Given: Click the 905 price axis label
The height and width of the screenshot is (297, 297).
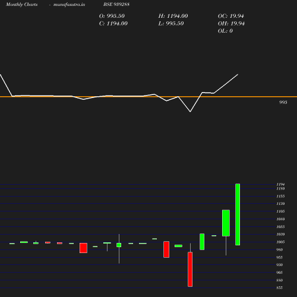Looking at the screenshot, I should (x=279, y=273).
